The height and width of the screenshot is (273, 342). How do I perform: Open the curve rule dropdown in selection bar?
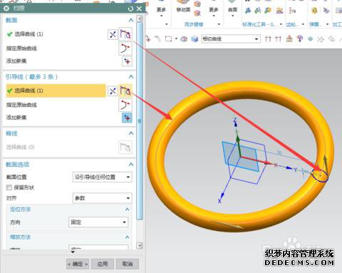231,38
